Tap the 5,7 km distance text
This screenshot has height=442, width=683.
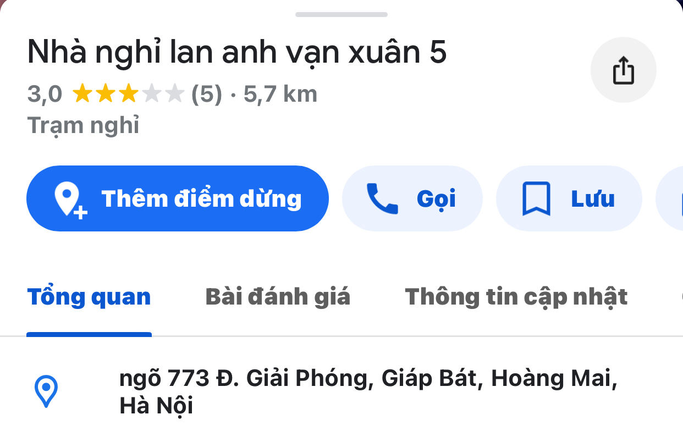pyautogui.click(x=280, y=95)
